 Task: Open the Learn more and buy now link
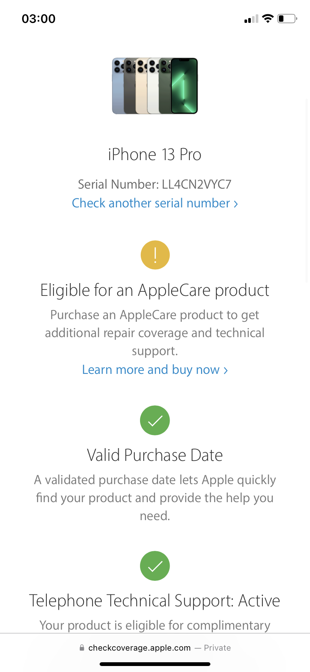point(155,370)
